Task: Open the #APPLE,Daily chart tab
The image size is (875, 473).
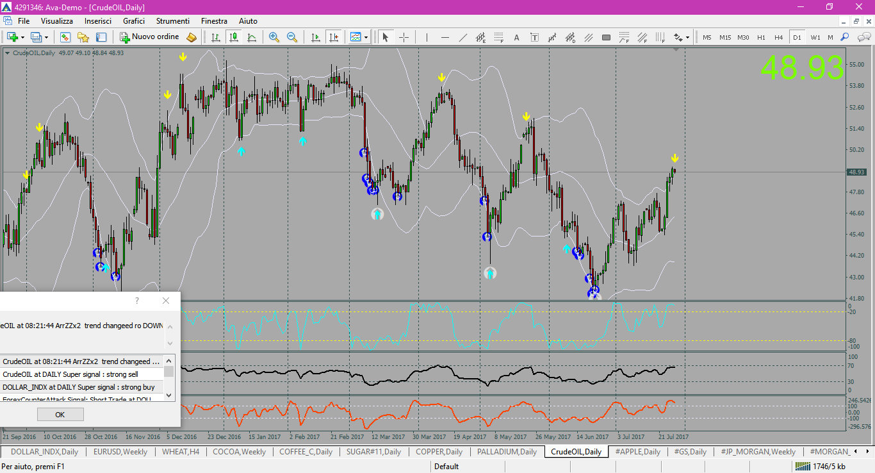Action: [637, 452]
